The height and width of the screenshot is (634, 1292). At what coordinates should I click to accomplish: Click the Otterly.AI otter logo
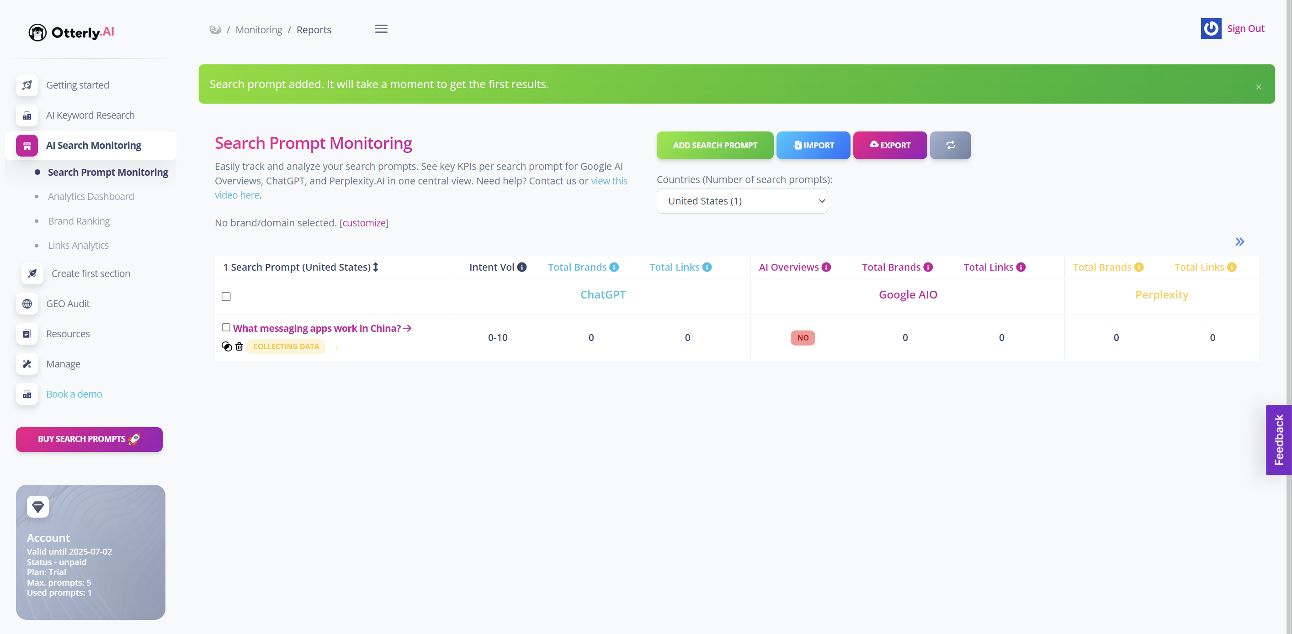coord(71,32)
